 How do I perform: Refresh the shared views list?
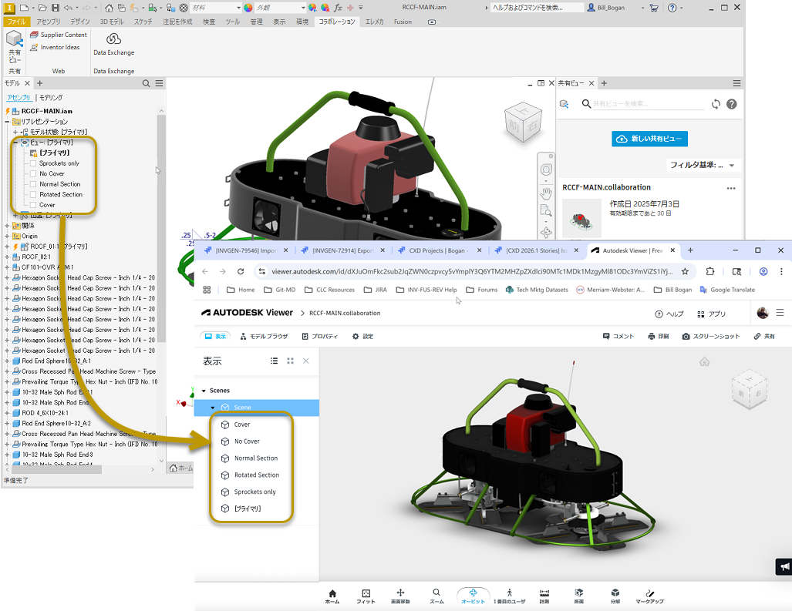coord(716,104)
